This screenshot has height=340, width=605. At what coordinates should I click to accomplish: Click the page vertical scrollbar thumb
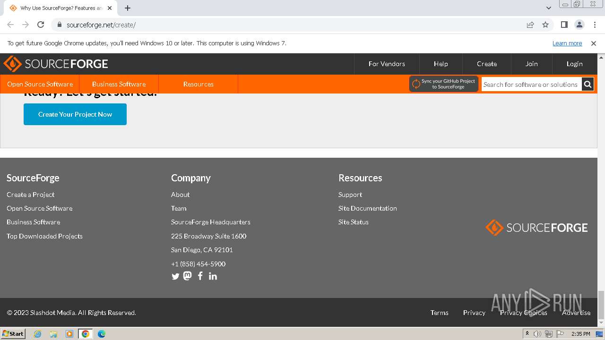(x=601, y=305)
